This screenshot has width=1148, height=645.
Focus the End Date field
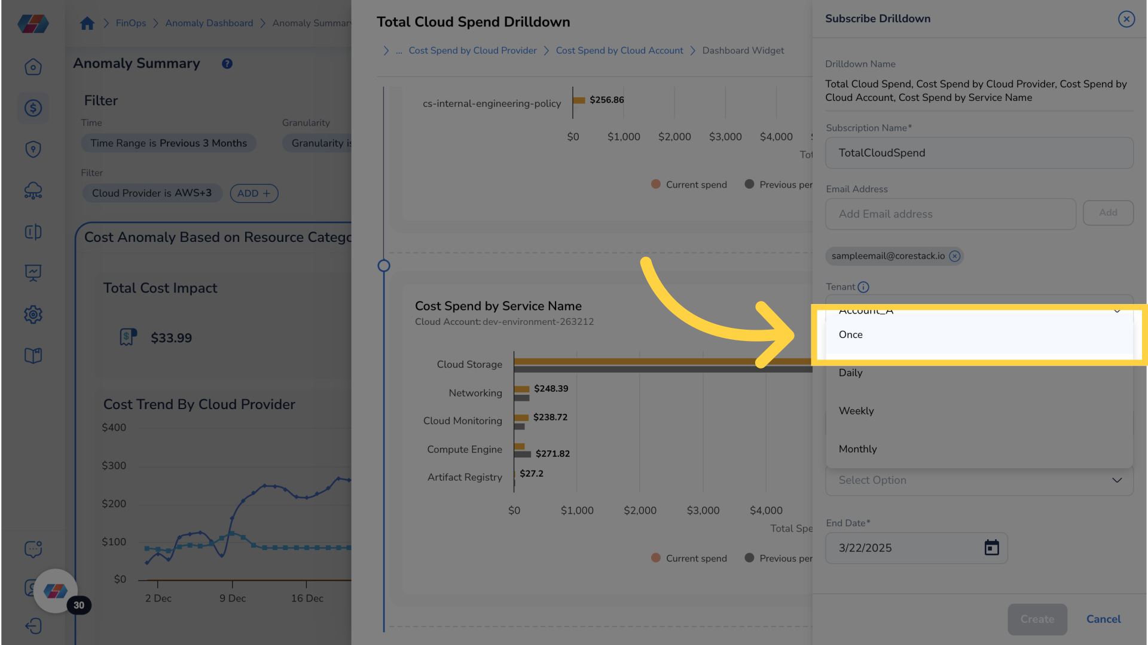(x=917, y=548)
